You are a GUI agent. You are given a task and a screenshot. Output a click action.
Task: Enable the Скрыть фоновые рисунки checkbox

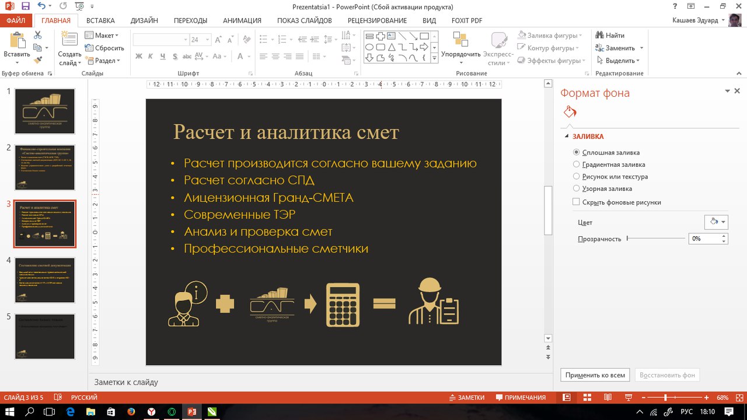click(576, 202)
